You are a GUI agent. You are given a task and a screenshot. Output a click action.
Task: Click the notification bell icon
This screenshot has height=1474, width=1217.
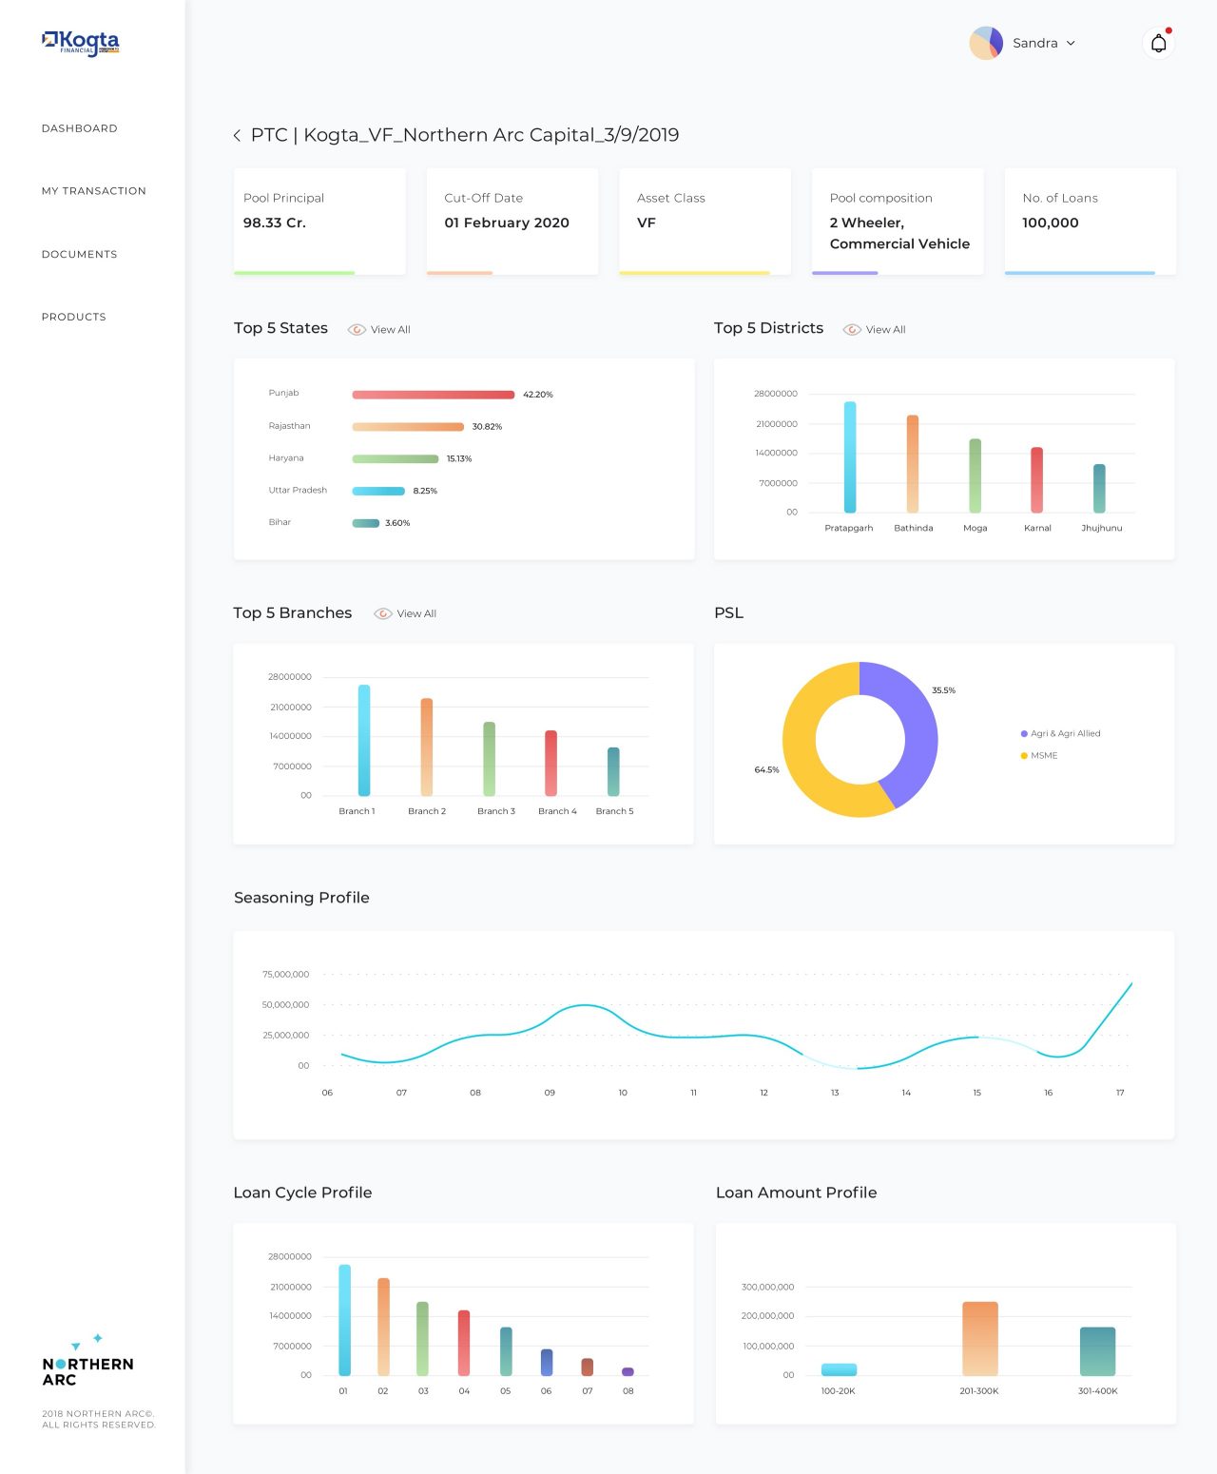[x=1158, y=43]
